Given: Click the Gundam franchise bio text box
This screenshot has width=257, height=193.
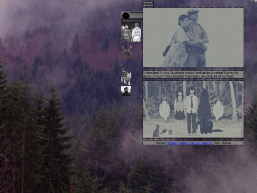Looking at the screenshot, I should 193,74.
